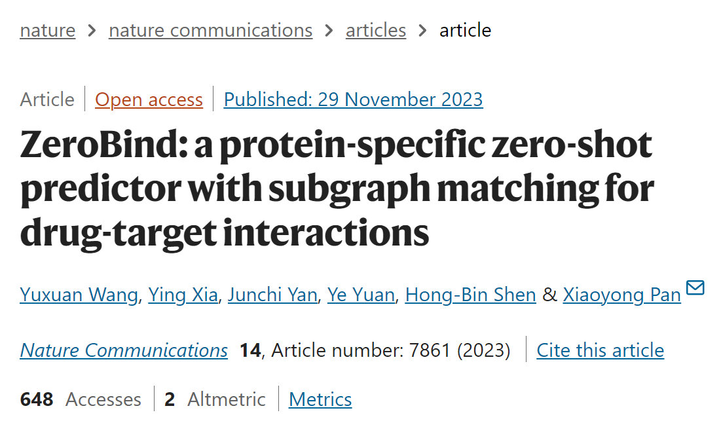
Task: Open the Metrics link
Action: [x=320, y=399]
